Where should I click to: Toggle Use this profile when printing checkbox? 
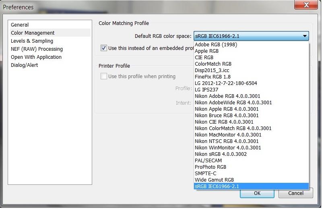(x=104, y=76)
